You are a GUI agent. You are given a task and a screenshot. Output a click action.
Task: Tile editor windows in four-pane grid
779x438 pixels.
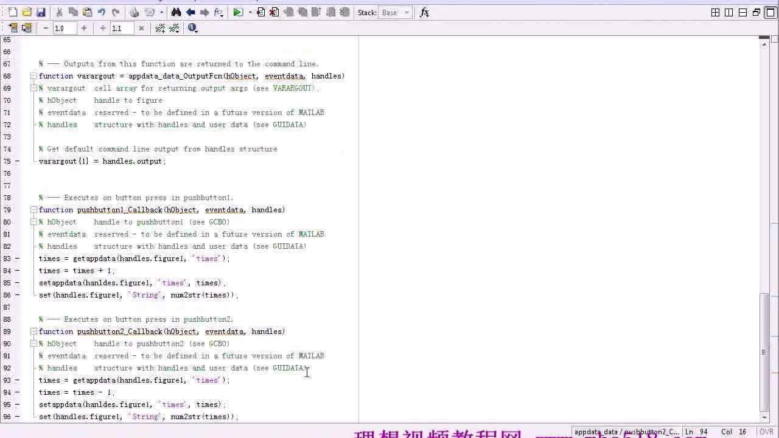pos(716,12)
